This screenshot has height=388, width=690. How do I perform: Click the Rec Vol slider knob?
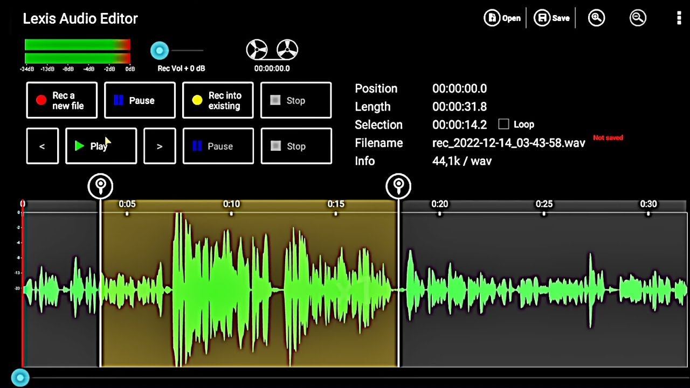[160, 51]
